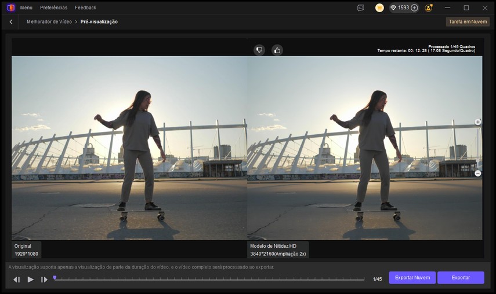The image size is (496, 294).
Task: Open the message center icon
Action: [361, 8]
